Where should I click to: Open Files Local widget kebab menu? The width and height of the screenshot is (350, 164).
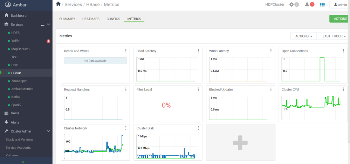click(x=198, y=90)
